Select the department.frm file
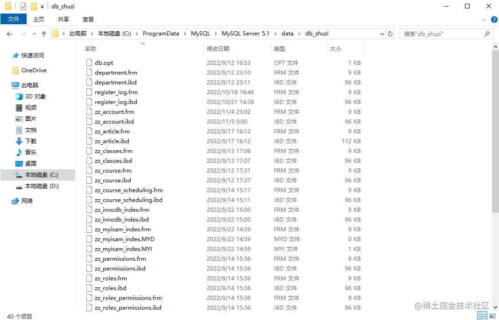Image resolution: width=499 pixels, height=320 pixels. pos(116,72)
